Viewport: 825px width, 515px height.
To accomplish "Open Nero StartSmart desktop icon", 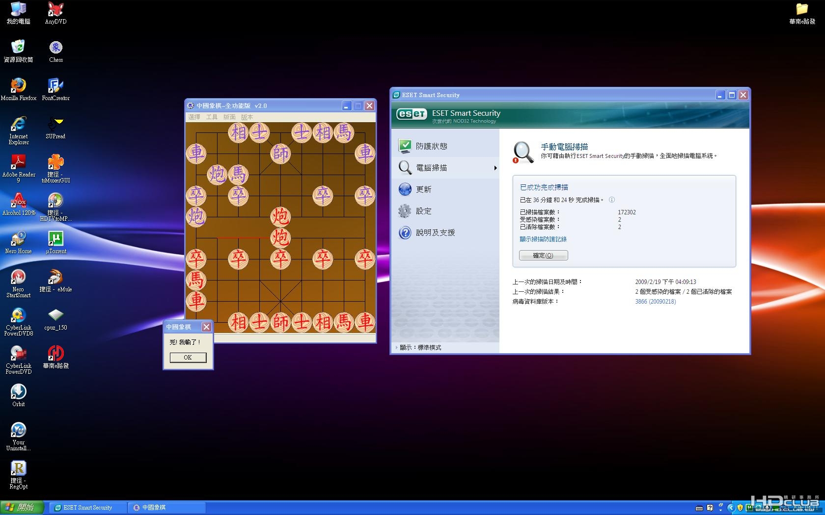I will 18,283.
